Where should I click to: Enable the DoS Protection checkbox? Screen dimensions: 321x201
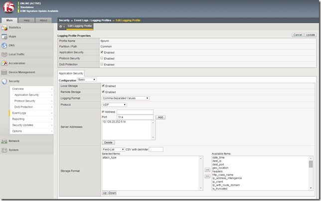click(x=102, y=64)
